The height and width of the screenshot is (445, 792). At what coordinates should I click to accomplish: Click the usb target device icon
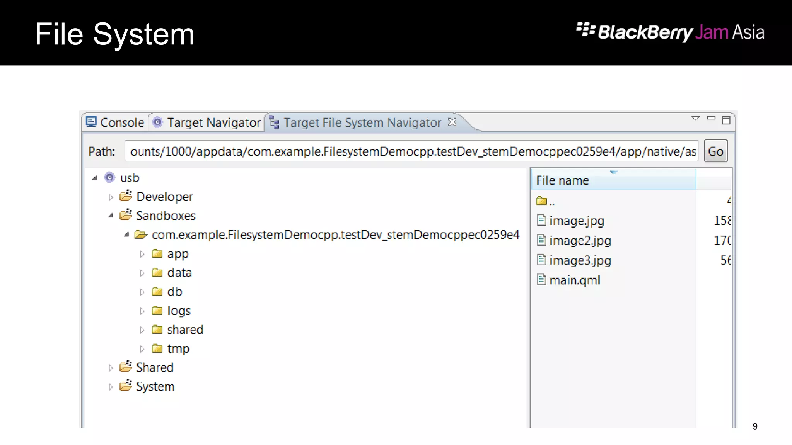pos(110,177)
